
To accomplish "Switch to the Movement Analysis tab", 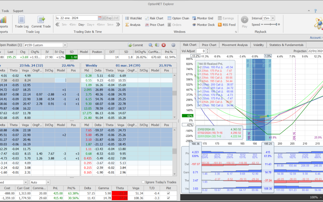I will click(x=234, y=45).
